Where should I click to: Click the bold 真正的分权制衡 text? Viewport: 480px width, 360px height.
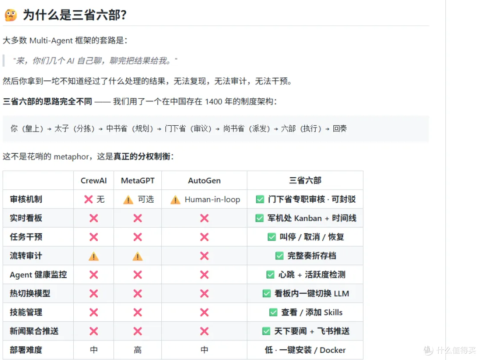(x=142, y=157)
